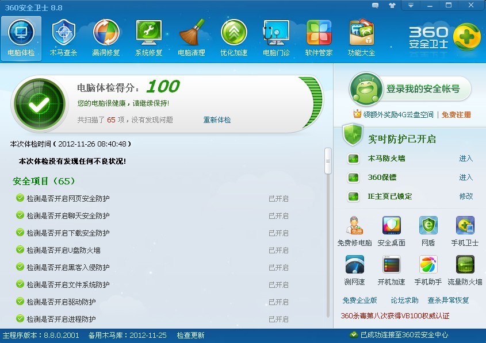The height and width of the screenshot is (343, 486).
Task: Open 电脑门诊 section
Action: click(x=276, y=38)
